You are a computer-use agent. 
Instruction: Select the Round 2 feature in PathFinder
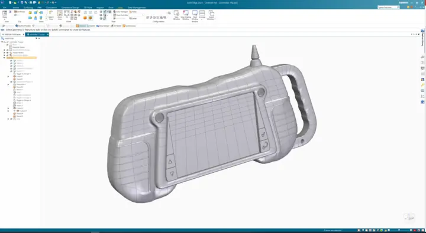point(20,87)
